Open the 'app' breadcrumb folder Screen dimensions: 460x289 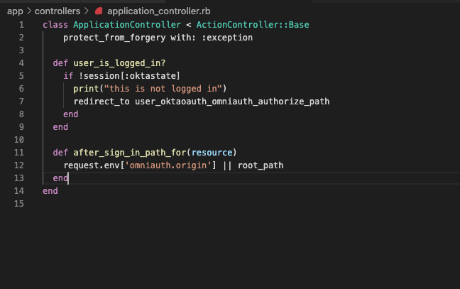[15, 11]
